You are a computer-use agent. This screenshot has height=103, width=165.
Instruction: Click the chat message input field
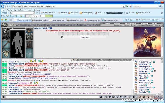tap(52, 97)
